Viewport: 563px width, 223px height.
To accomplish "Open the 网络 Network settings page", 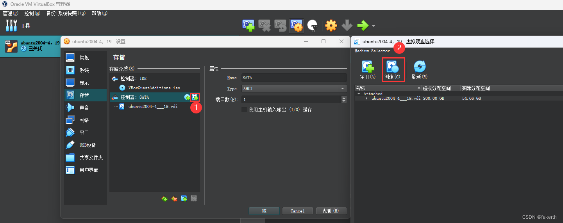I will 86,120.
